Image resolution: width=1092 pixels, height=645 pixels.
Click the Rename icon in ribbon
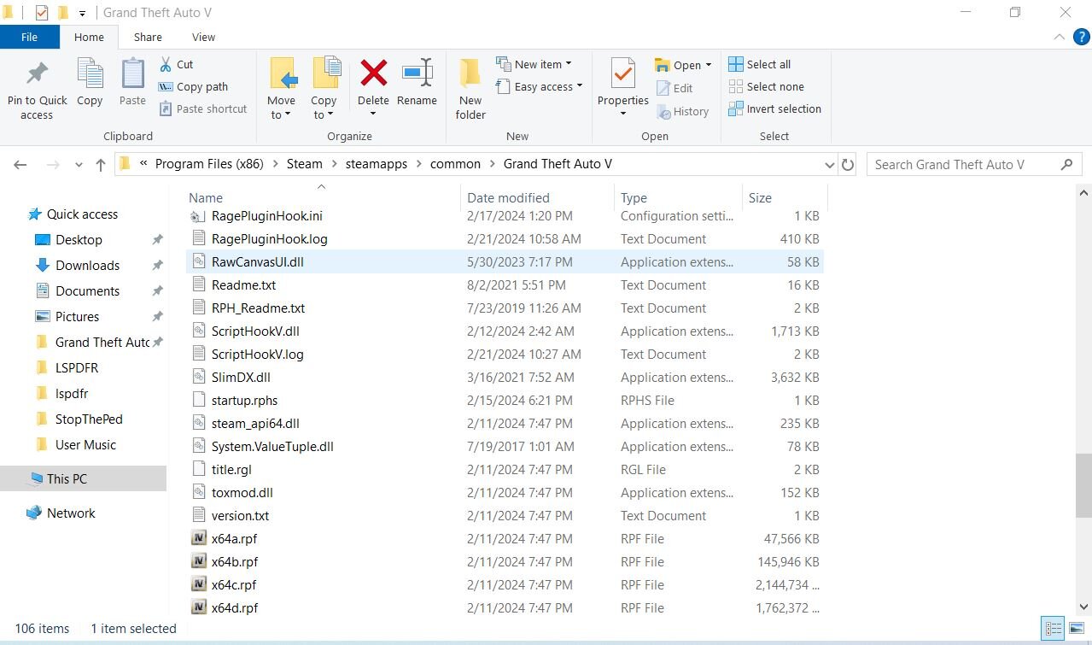(x=417, y=75)
